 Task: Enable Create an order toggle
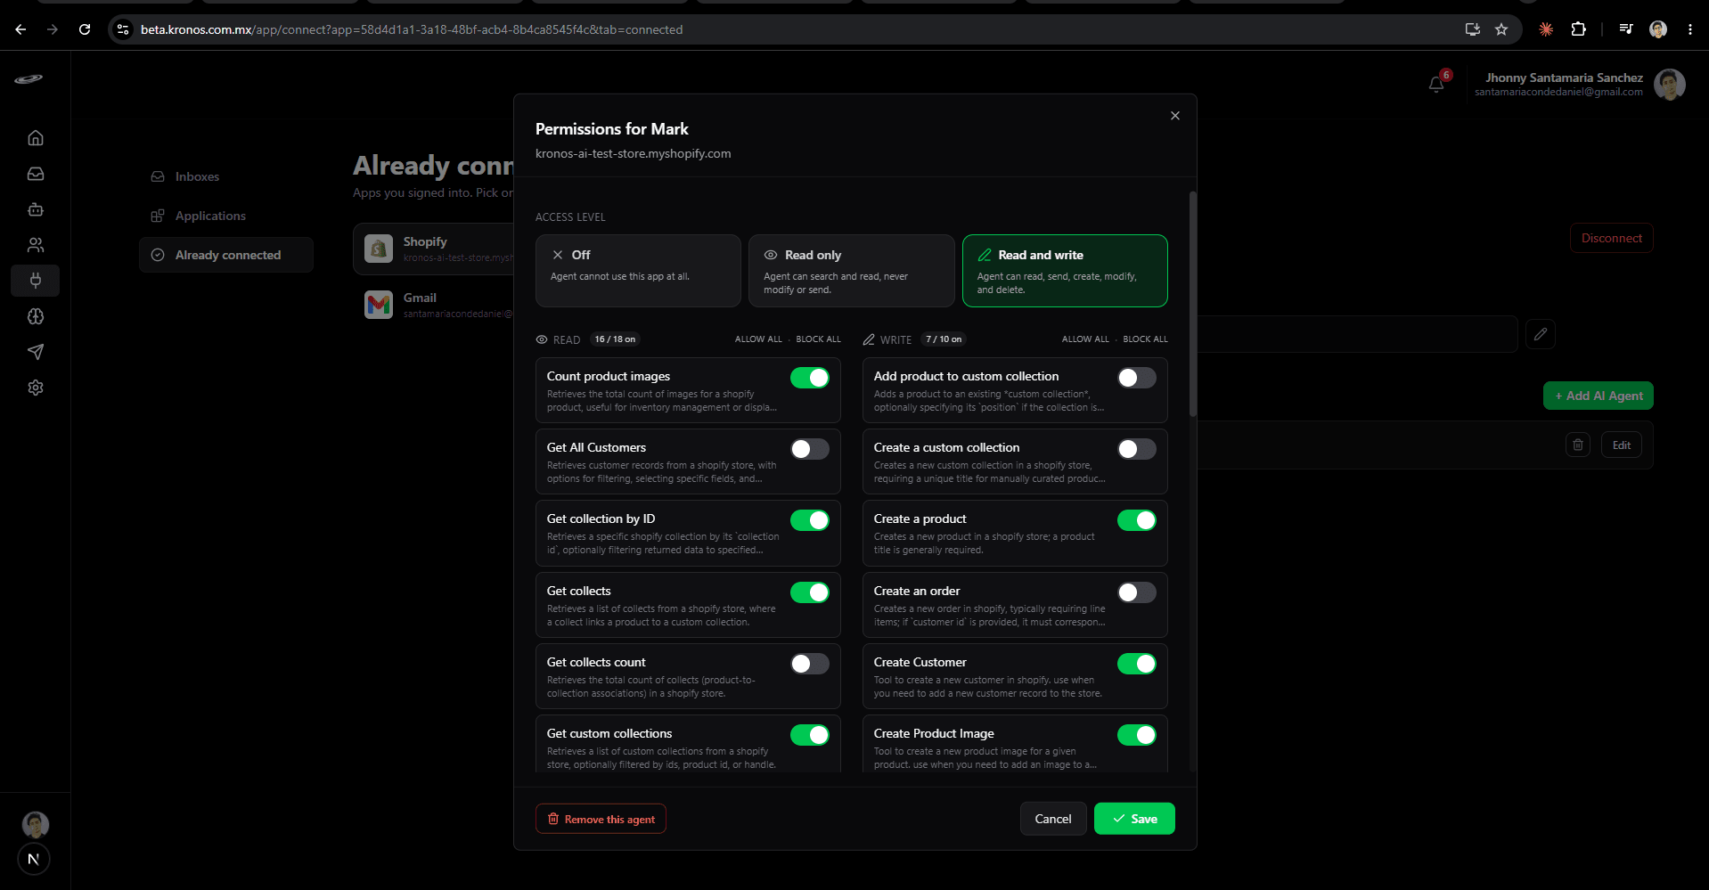1137,592
